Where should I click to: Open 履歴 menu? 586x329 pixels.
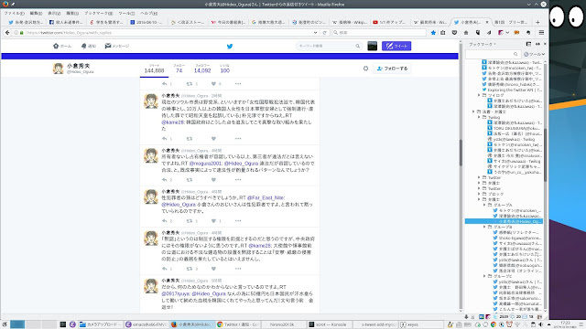click(72, 13)
